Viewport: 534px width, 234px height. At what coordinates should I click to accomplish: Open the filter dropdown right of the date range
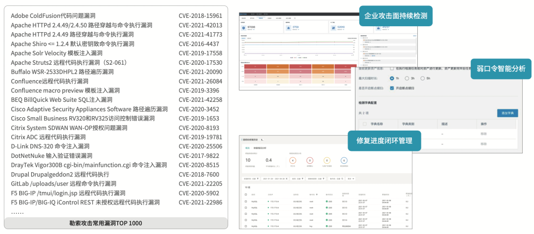coord(297,179)
